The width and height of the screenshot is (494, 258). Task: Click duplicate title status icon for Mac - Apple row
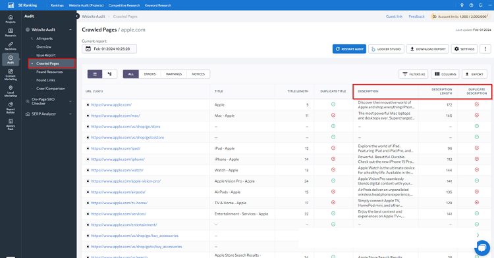[x=333, y=115]
